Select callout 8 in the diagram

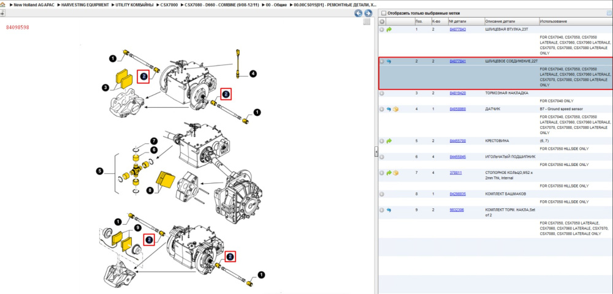(150, 191)
